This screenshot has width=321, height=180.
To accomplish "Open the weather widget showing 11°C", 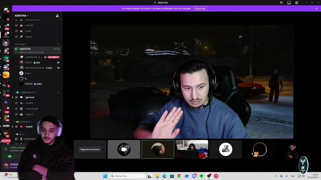I will point(11,176).
